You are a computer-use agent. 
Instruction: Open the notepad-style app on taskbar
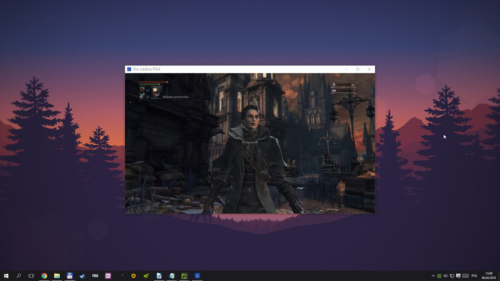(x=171, y=276)
